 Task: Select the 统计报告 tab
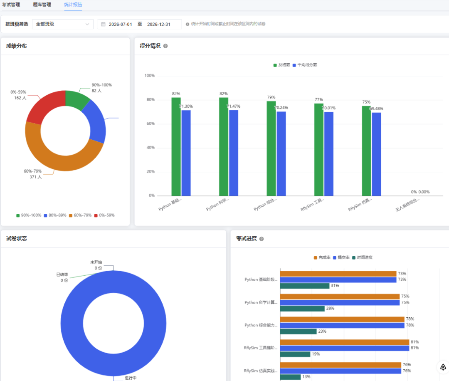tap(73, 5)
